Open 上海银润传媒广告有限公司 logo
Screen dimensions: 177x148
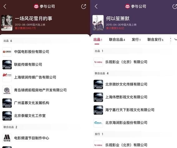coord(7,77)
